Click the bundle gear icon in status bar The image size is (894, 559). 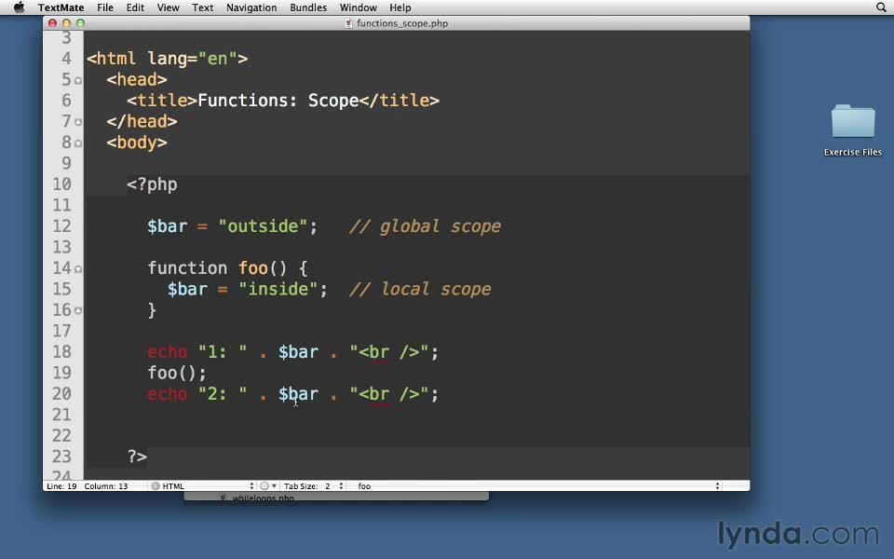[264, 486]
